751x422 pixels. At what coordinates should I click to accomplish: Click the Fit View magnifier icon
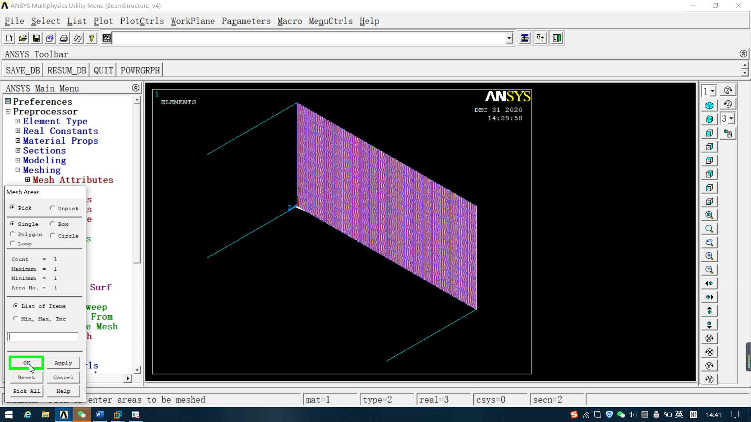[709, 215]
